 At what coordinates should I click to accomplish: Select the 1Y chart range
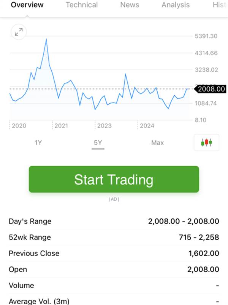[x=38, y=143]
